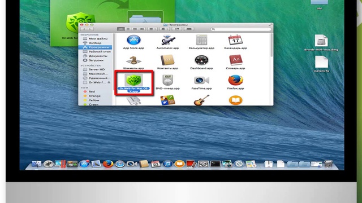
Task: Open App Store from the Dock
Action: point(84,164)
